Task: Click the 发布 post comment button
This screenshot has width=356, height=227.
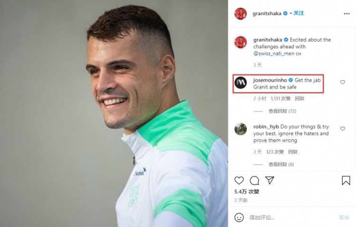Action: point(344,218)
